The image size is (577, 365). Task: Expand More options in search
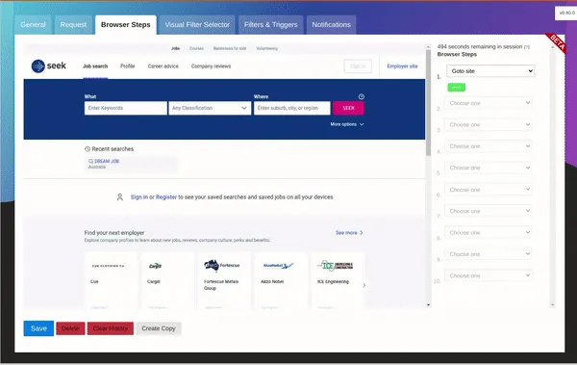point(347,124)
